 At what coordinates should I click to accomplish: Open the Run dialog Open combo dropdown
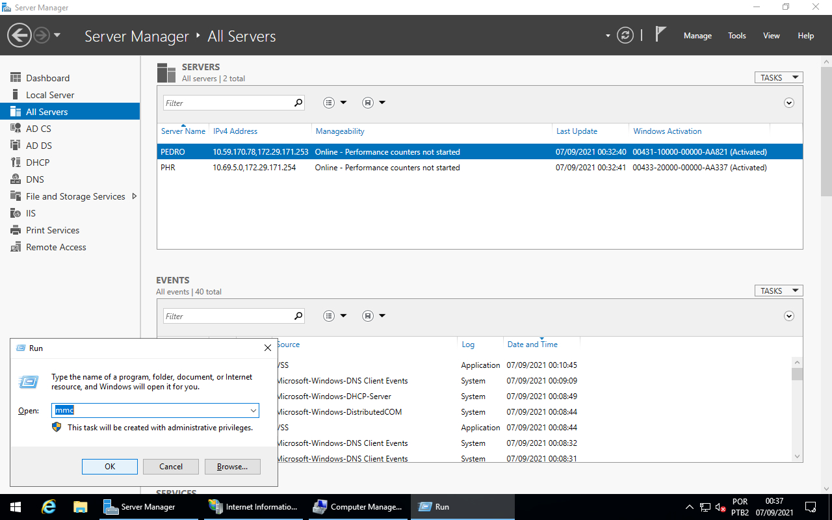253,411
